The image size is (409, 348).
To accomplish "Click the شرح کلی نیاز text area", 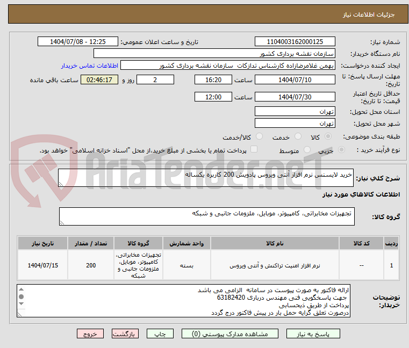I will click(205, 178).
